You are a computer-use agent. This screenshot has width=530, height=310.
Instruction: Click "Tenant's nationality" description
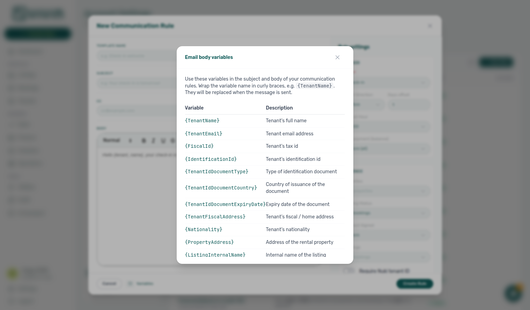tap(288, 229)
